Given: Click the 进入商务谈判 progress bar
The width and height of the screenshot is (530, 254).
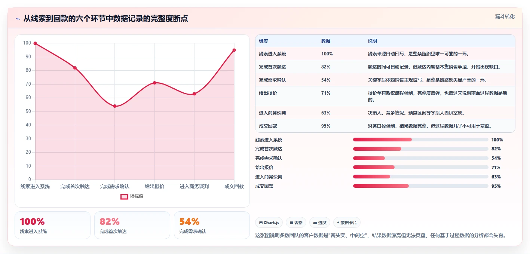Looking at the screenshot, I should (421, 177).
